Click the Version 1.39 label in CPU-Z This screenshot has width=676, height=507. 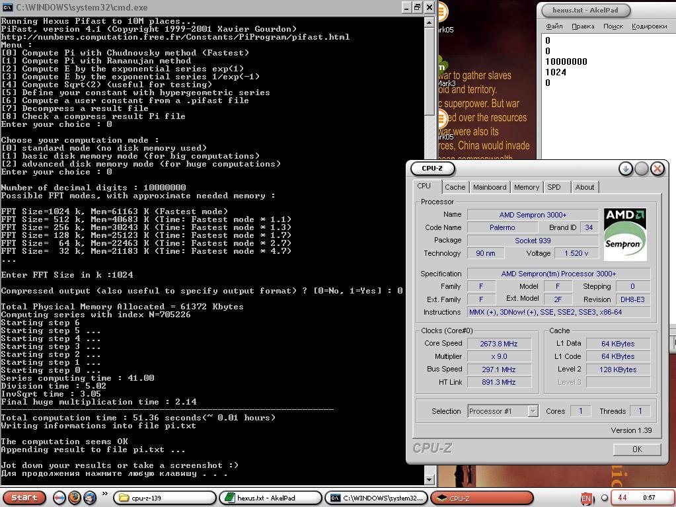[x=631, y=430]
